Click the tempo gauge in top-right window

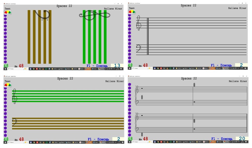132,12
